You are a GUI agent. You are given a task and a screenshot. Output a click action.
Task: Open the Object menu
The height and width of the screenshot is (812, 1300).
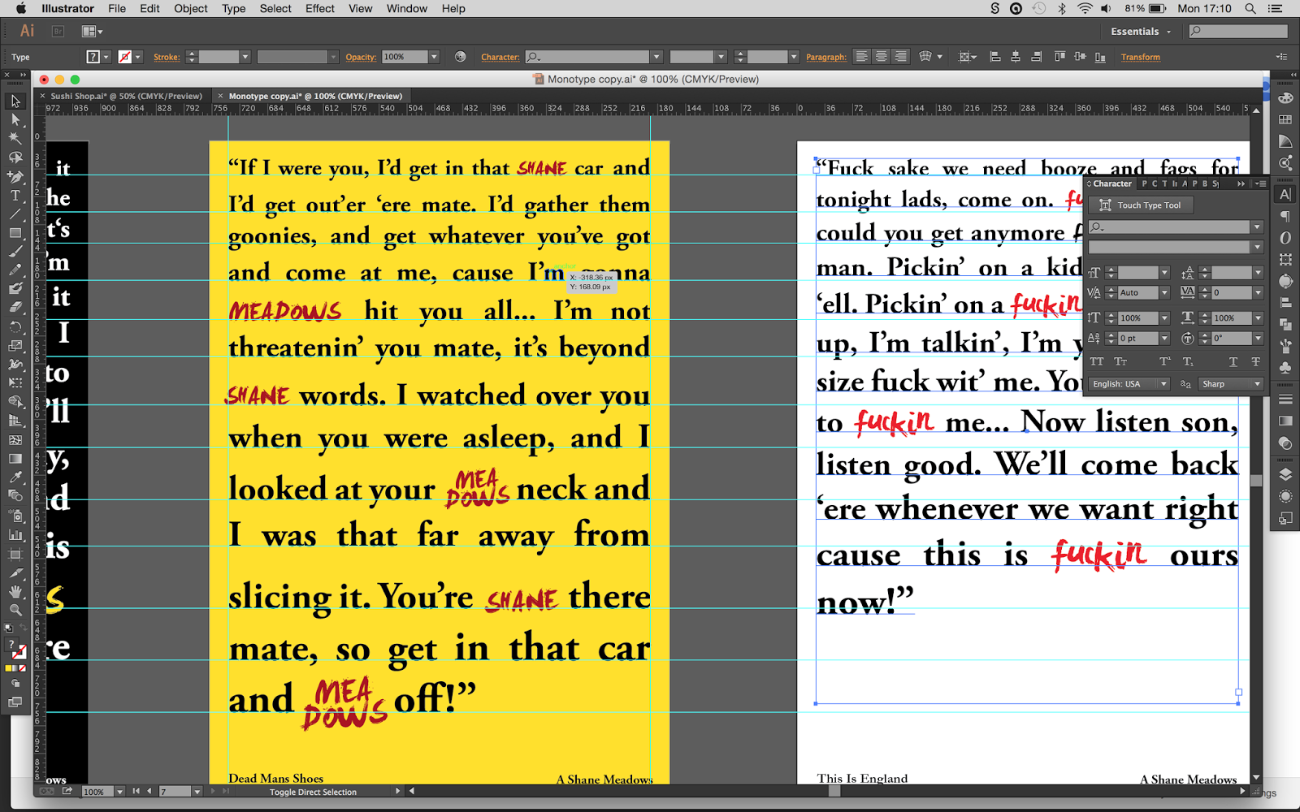191,9
